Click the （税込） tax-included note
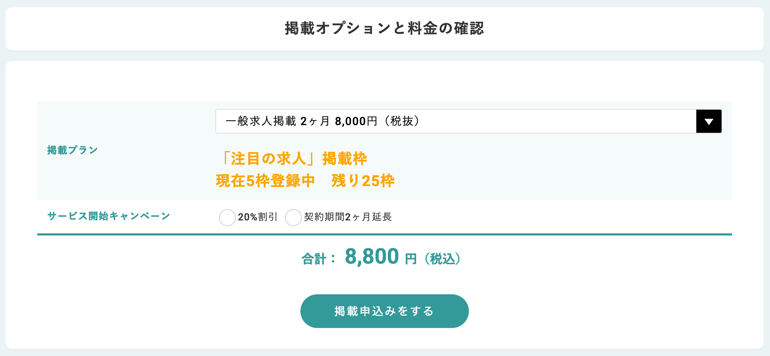770x356 pixels. tap(443, 259)
